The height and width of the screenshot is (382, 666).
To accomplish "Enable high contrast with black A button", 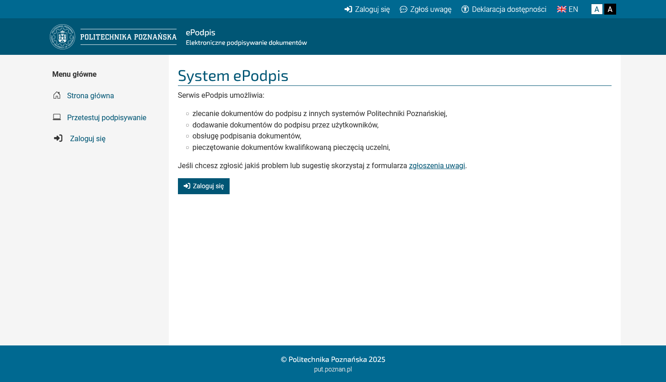I will click(610, 10).
